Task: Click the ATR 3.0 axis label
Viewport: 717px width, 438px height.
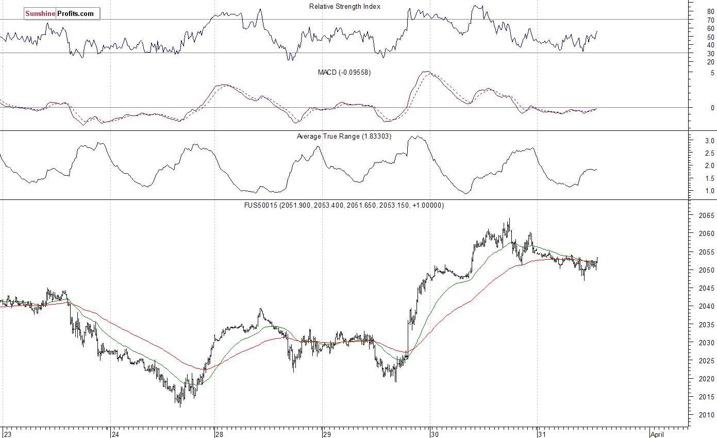Action: pyautogui.click(x=709, y=141)
